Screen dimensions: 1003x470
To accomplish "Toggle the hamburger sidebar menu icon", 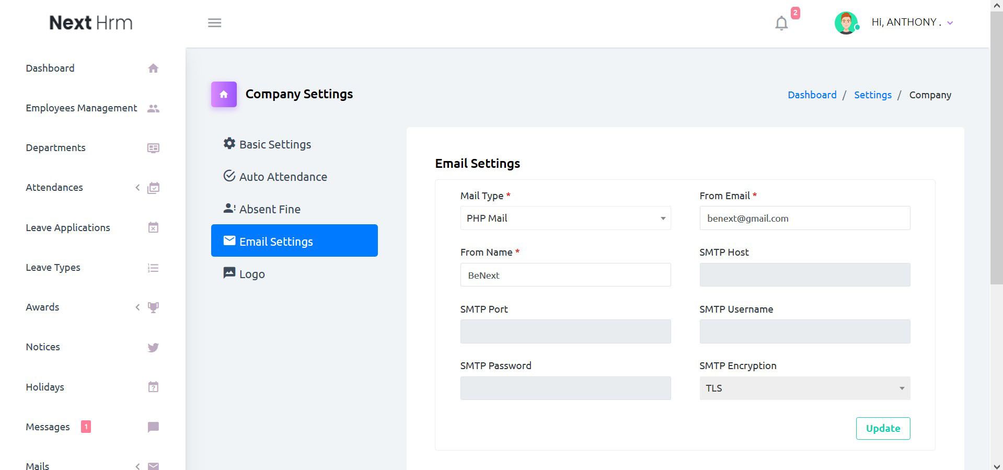I will tap(214, 23).
